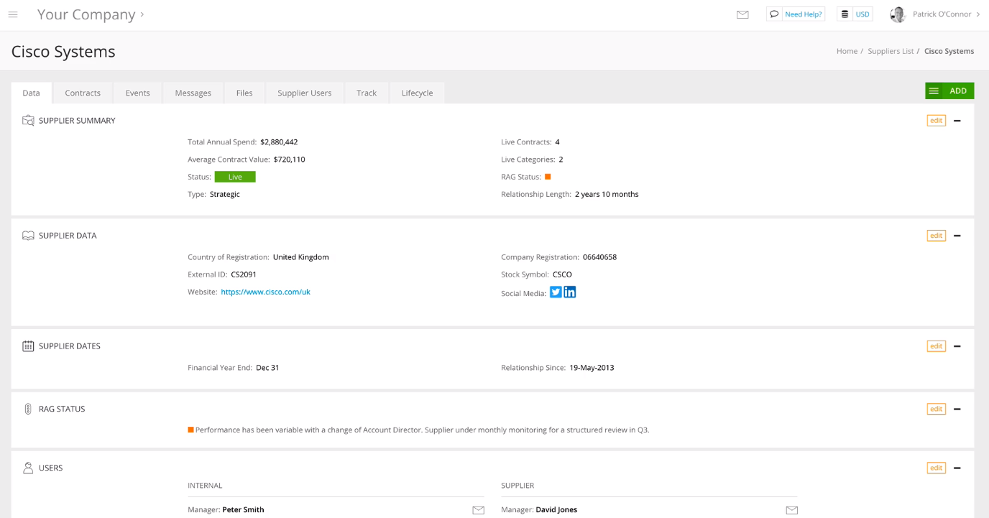989x518 pixels.
Task: Click Financial Year End Dec 31
Action: (267, 368)
